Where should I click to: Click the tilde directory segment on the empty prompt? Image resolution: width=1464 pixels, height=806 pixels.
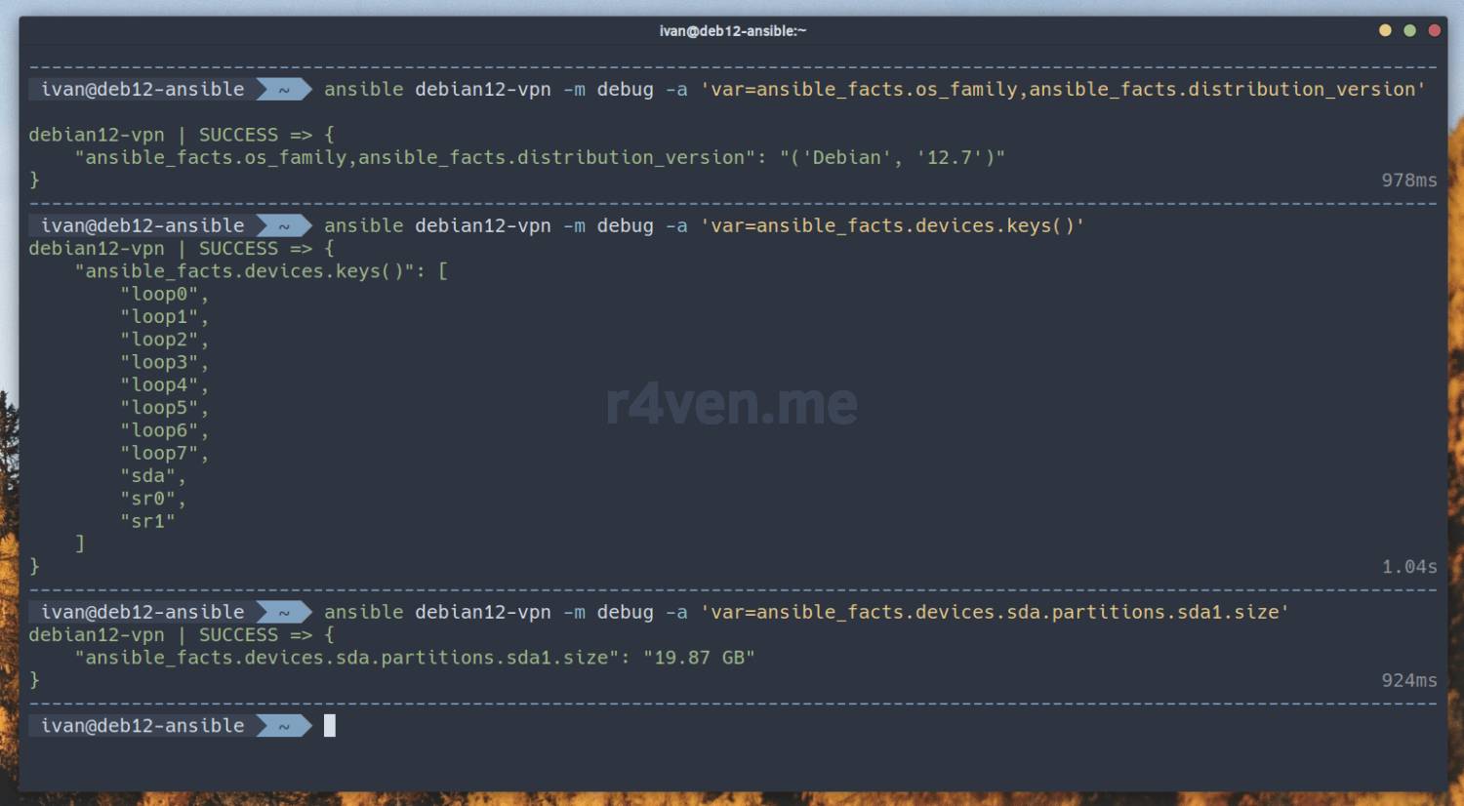click(284, 726)
